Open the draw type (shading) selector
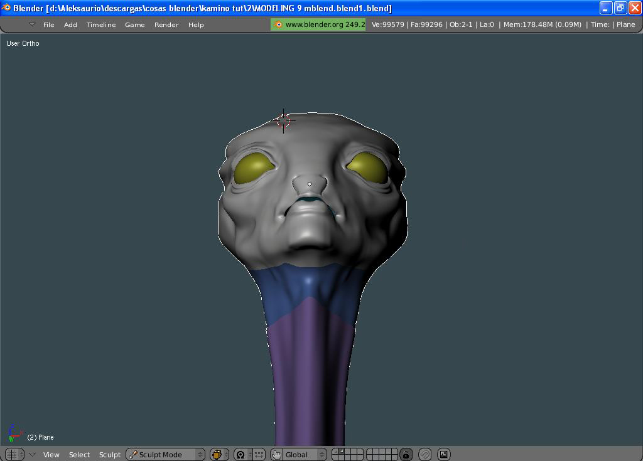 pyautogui.click(x=219, y=455)
